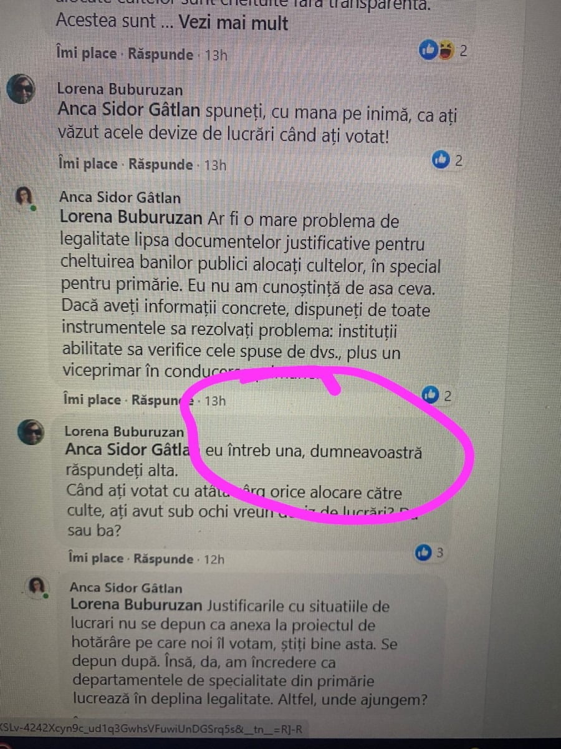
Task: Expand comment with 'Vezi mai mult'
Action: pos(233,23)
